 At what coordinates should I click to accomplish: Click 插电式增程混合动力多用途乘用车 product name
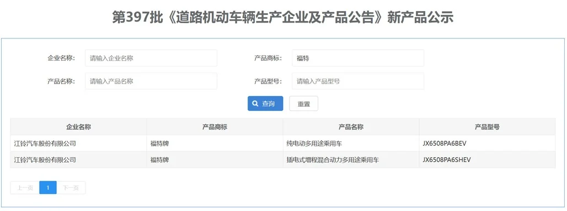click(333, 159)
